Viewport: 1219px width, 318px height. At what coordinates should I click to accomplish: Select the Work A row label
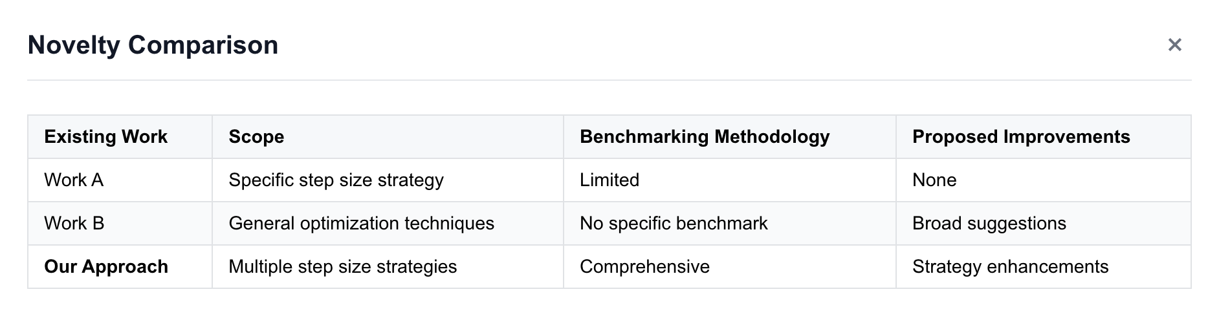coord(74,180)
